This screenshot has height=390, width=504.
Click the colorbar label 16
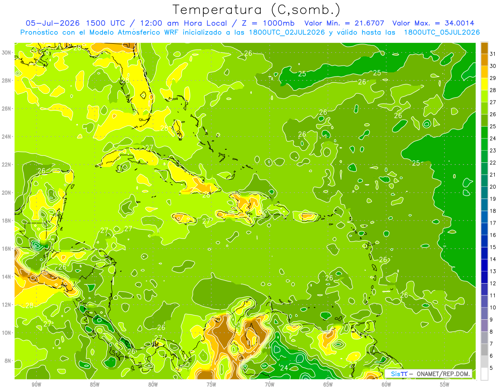pyautogui.click(x=493, y=235)
